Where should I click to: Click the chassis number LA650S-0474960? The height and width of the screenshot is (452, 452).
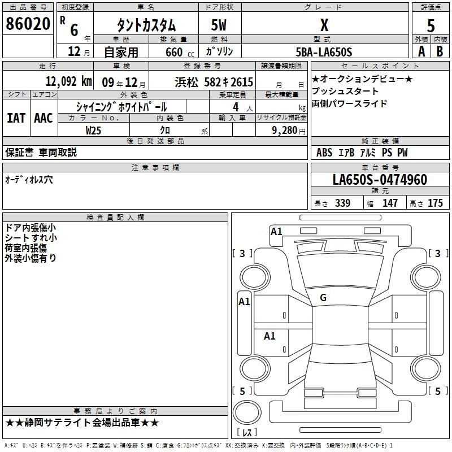pos(380,180)
